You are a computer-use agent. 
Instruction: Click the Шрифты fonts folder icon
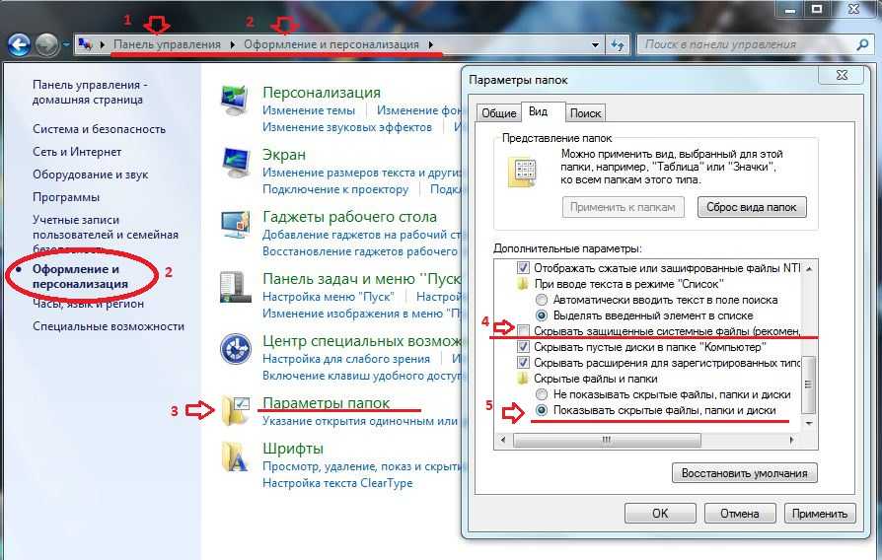[235, 456]
